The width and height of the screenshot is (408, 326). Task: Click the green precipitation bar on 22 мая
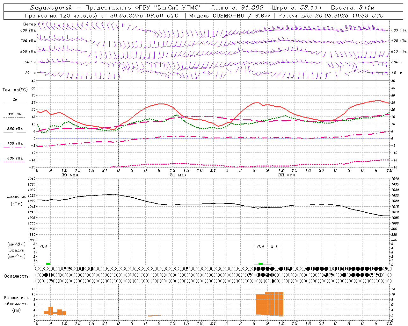coord(260,264)
